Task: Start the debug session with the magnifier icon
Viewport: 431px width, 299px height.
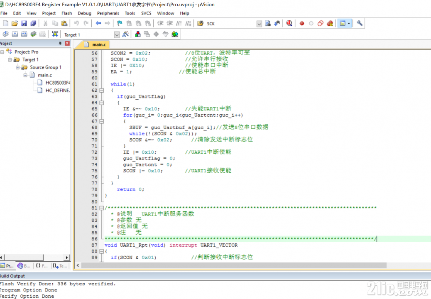Action: (x=289, y=23)
